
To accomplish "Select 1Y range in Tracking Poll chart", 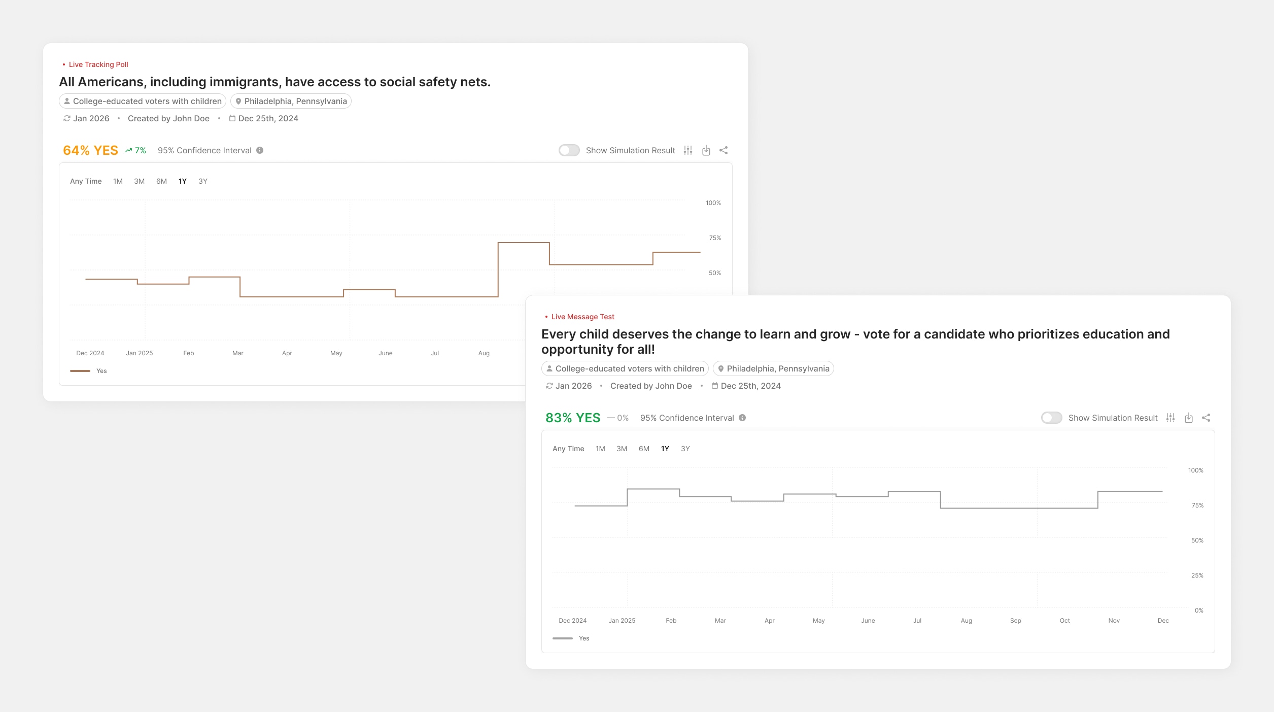I will [183, 181].
